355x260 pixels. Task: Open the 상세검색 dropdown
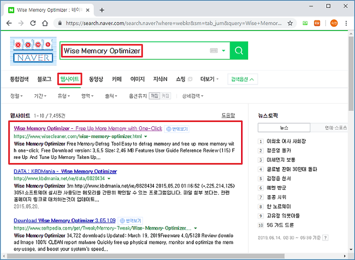click(x=193, y=96)
